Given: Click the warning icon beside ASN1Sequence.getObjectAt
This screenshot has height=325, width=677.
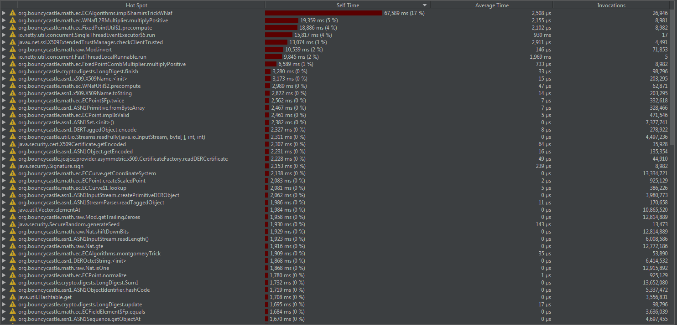Looking at the screenshot, I should [12, 319].
